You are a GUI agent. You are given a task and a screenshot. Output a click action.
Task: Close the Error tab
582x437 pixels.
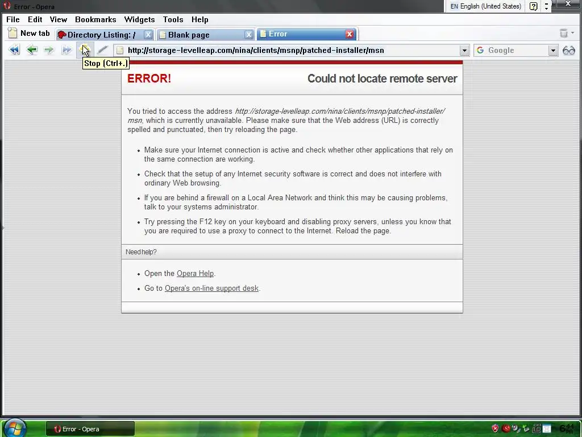tap(350, 34)
